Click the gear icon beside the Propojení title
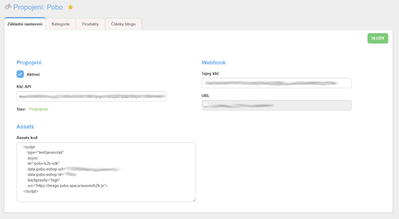399x219 pixels. point(8,7)
